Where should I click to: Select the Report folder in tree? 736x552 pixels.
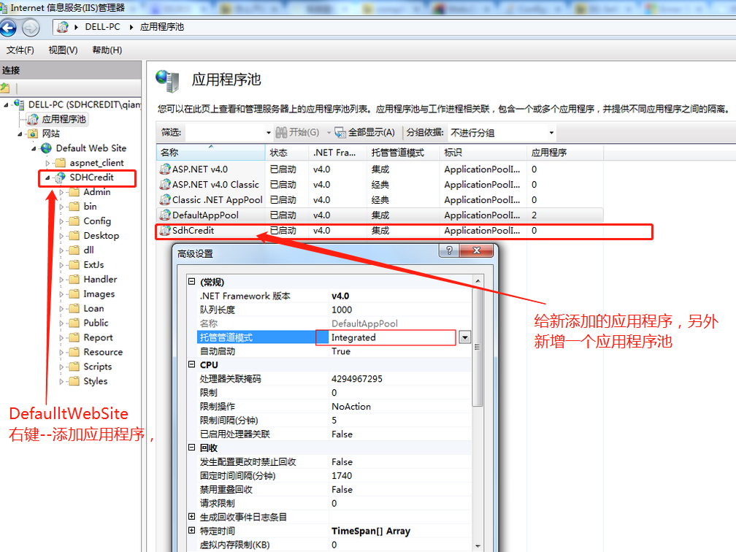pyautogui.click(x=98, y=337)
